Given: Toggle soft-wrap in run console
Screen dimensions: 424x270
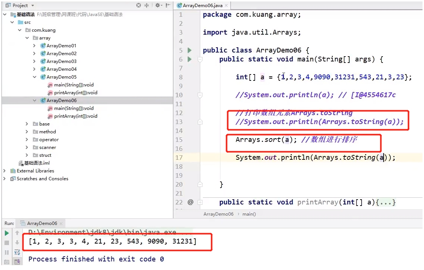Looking at the screenshot, I should (17, 252).
